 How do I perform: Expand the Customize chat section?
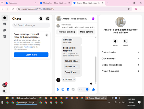pos(120,52)
